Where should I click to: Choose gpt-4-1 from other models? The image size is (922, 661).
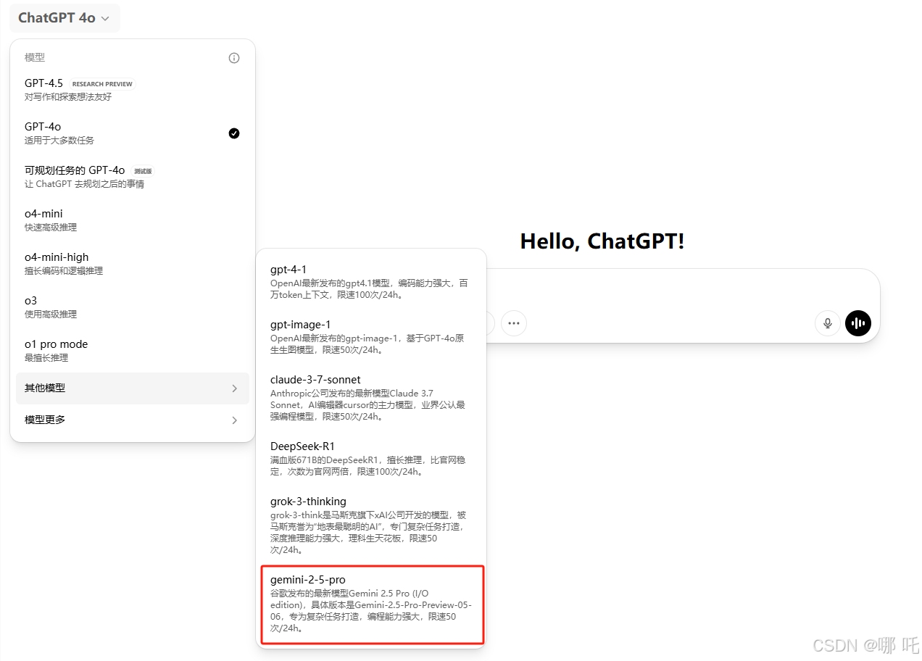[x=371, y=281]
